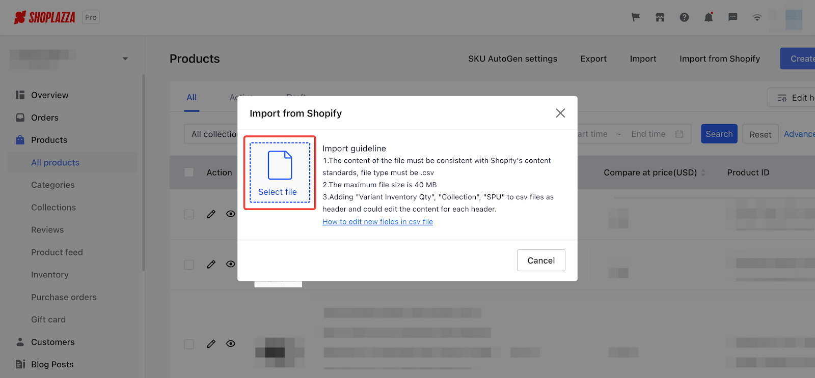Open Blog Posts in sidebar
Screen dimensions: 815x378
point(52,364)
